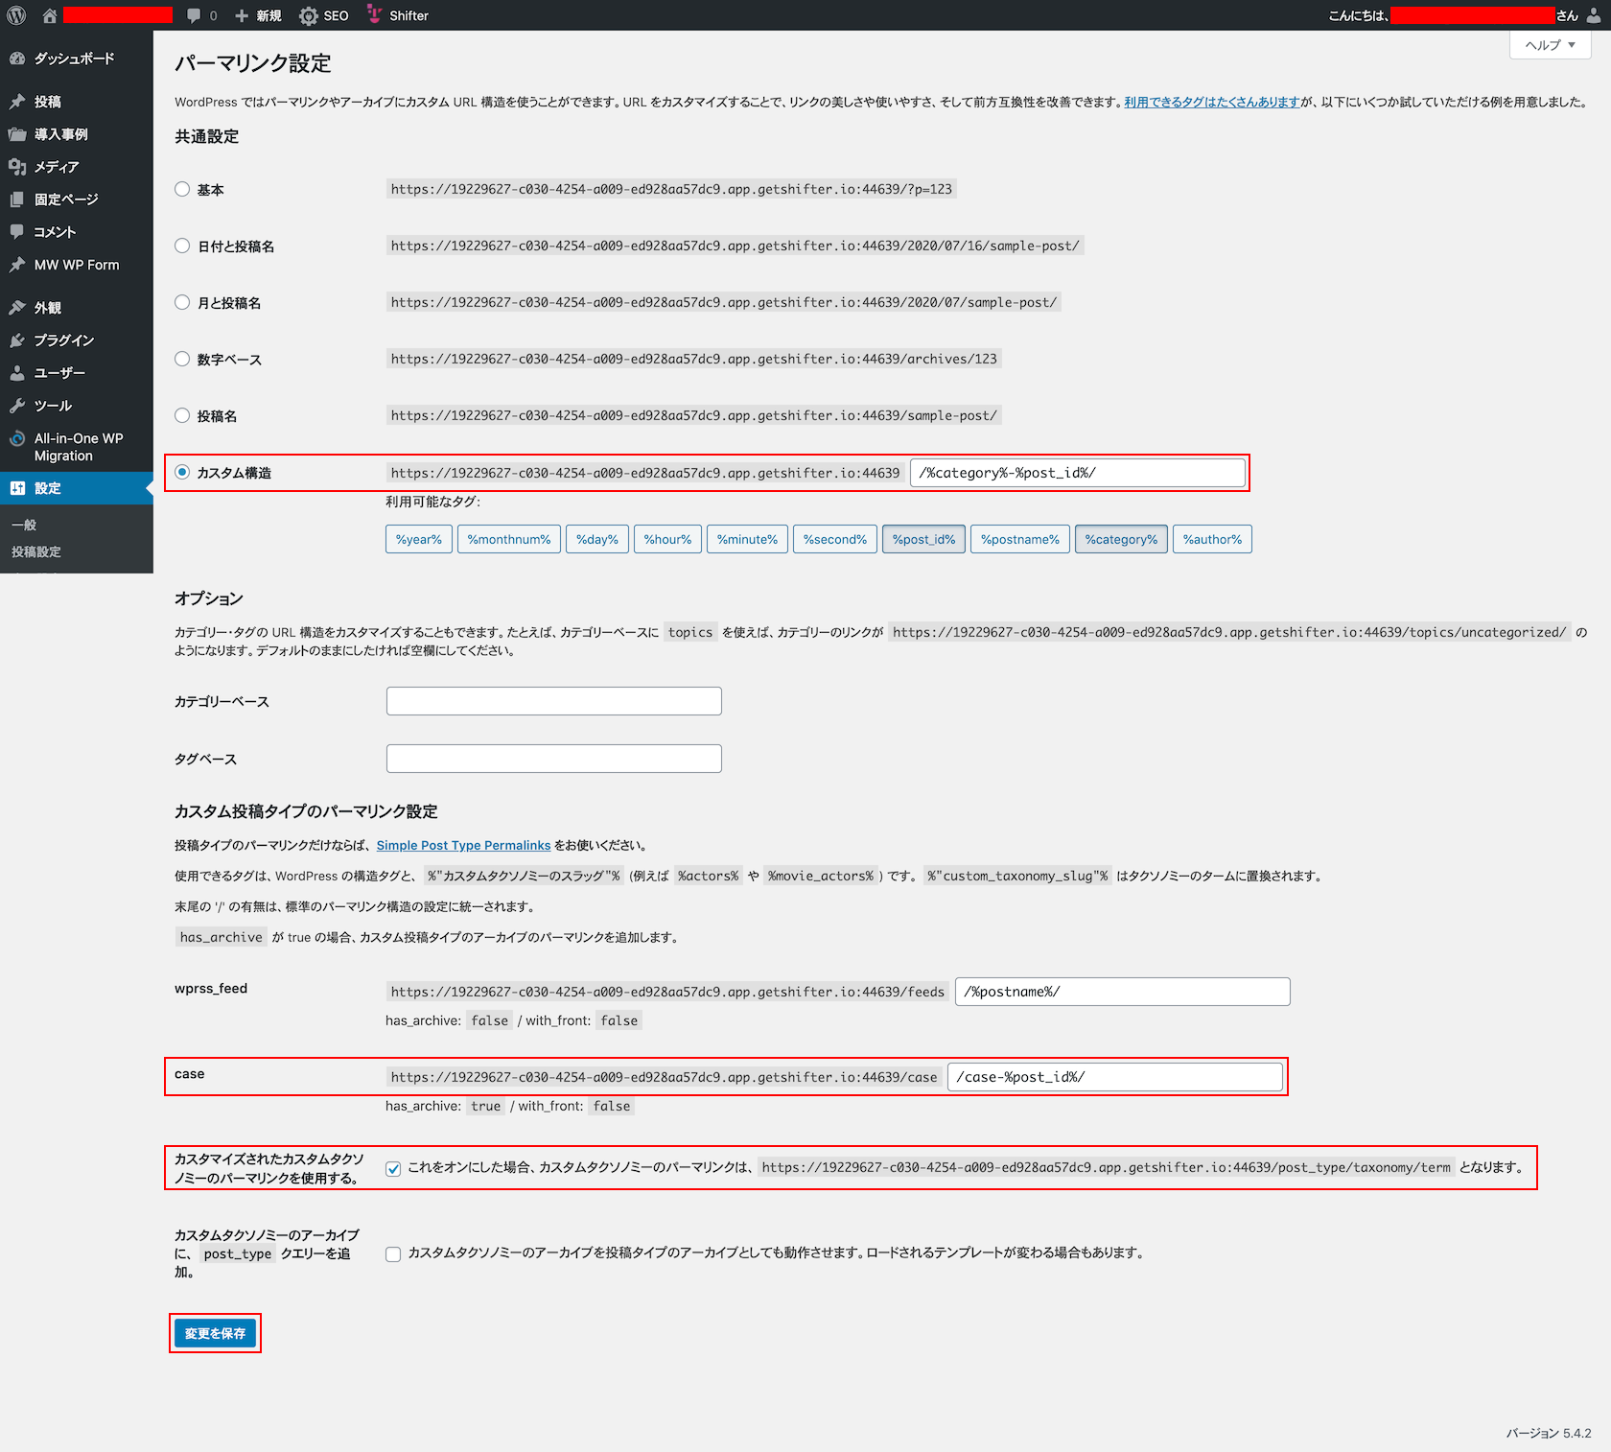Screen dimensions: 1611x1452
Task: Toggle the %category% tag button
Action: click(1121, 539)
